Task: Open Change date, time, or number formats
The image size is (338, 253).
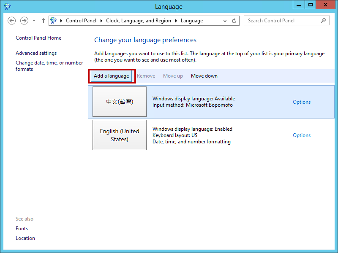Action: tap(49, 66)
